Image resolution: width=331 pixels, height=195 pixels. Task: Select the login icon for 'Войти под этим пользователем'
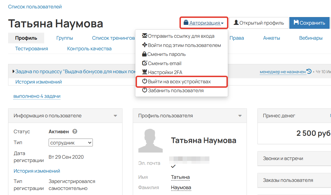click(144, 45)
